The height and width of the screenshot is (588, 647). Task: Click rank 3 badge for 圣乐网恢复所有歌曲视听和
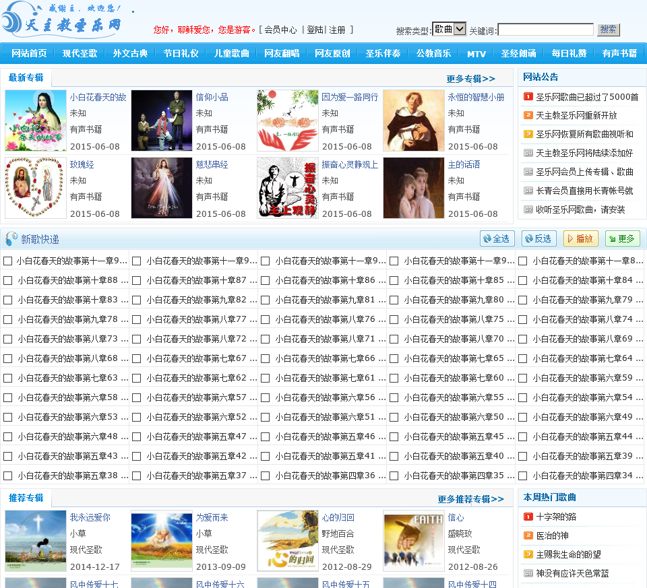[528, 134]
